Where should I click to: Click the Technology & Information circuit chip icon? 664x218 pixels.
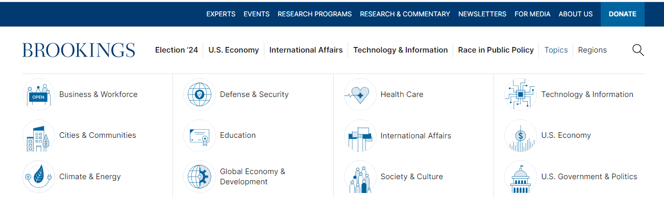pyautogui.click(x=521, y=94)
